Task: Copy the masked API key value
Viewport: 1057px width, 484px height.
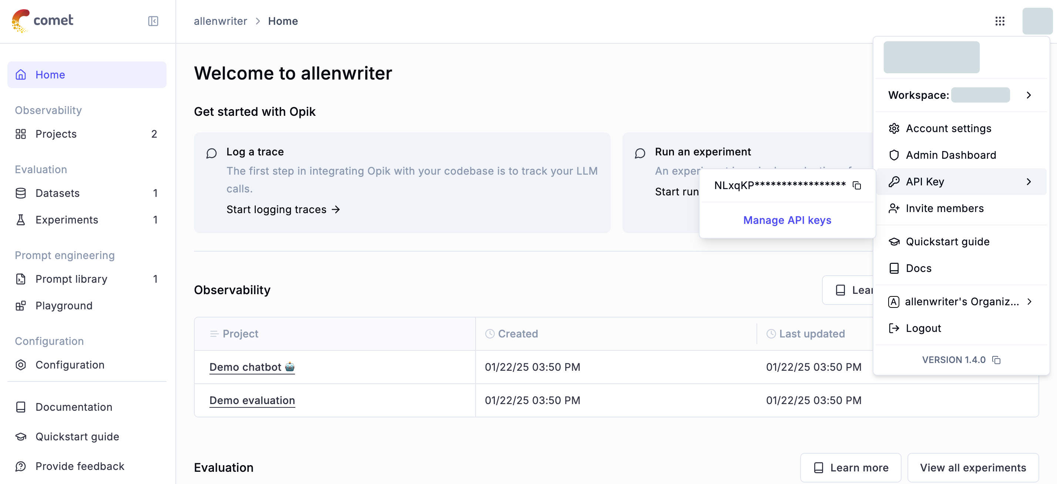Action: coord(857,185)
